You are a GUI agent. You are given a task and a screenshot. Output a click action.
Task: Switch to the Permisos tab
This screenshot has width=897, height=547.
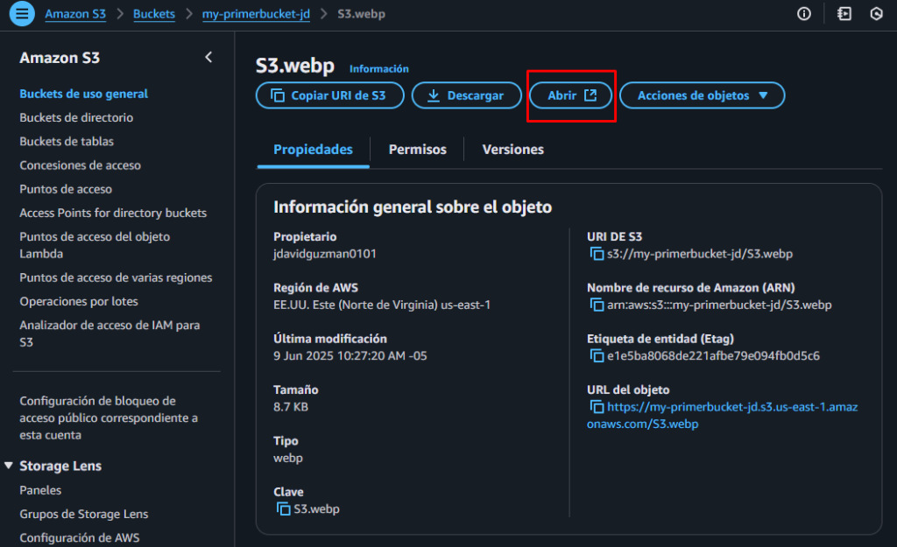pos(418,150)
